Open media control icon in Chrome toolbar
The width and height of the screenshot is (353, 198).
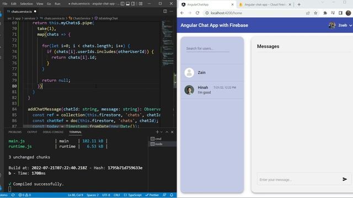tap(333, 13)
